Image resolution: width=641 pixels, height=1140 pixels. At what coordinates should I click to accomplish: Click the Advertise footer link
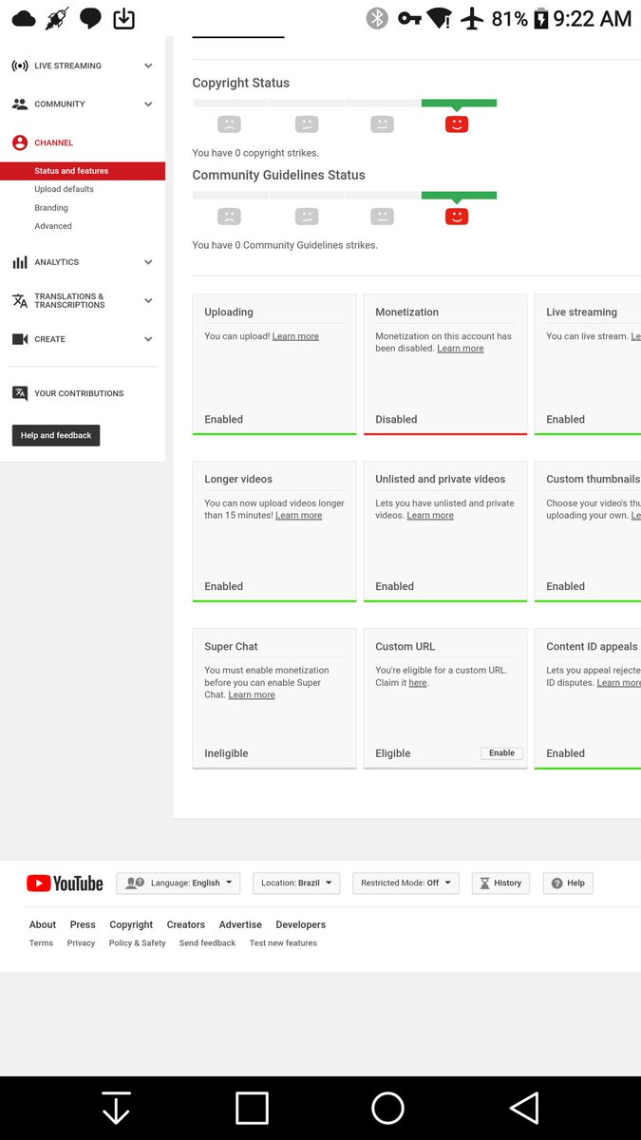coord(240,925)
